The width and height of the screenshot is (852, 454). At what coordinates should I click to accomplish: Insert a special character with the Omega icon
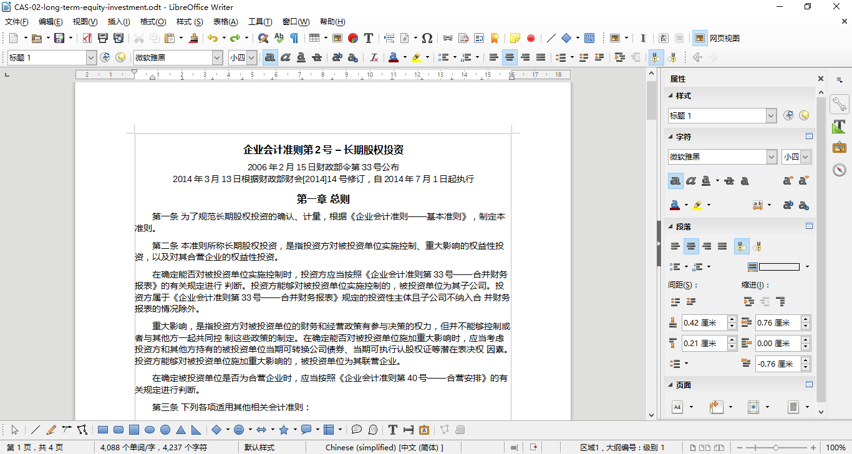point(427,38)
